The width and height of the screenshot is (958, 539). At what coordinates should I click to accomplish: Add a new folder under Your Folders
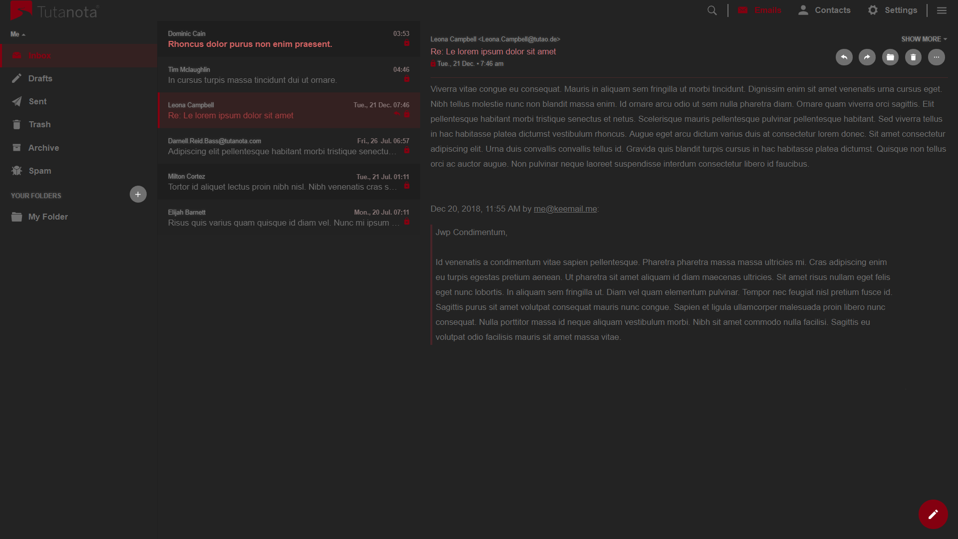tap(138, 194)
